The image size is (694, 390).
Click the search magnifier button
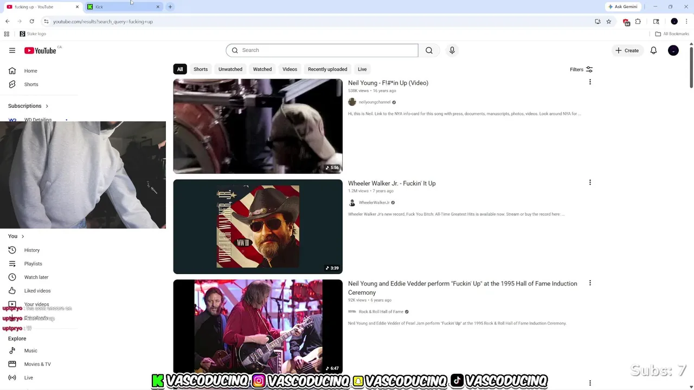pyautogui.click(x=429, y=50)
